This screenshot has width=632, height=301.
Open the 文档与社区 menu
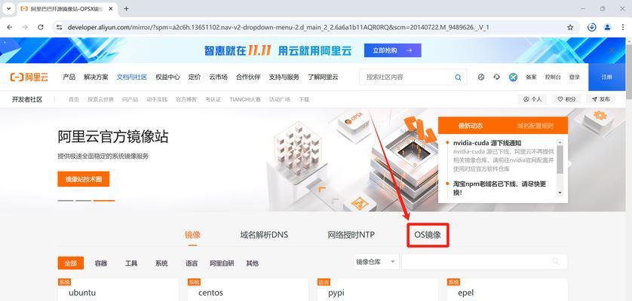[132, 77]
